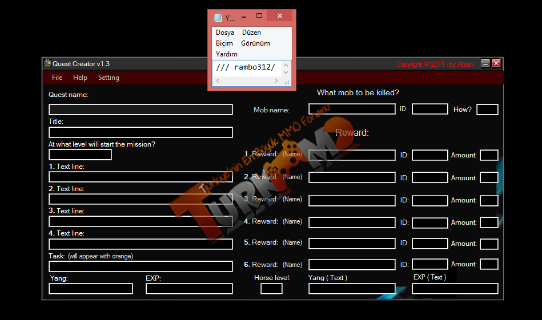Click the 3. Text line field
Screen dimensions: 542x320
click(x=140, y=221)
